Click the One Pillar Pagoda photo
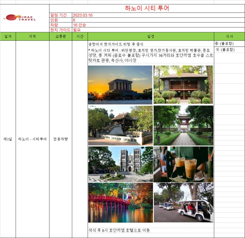 coord(120,125)
